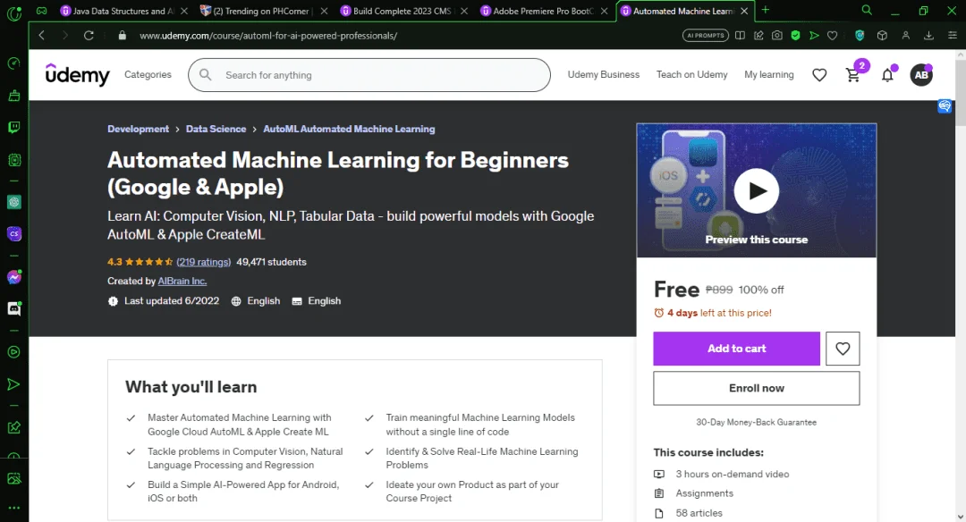Viewport: 966px width, 522px height.
Task: Open My learning menu
Action: 769,74
